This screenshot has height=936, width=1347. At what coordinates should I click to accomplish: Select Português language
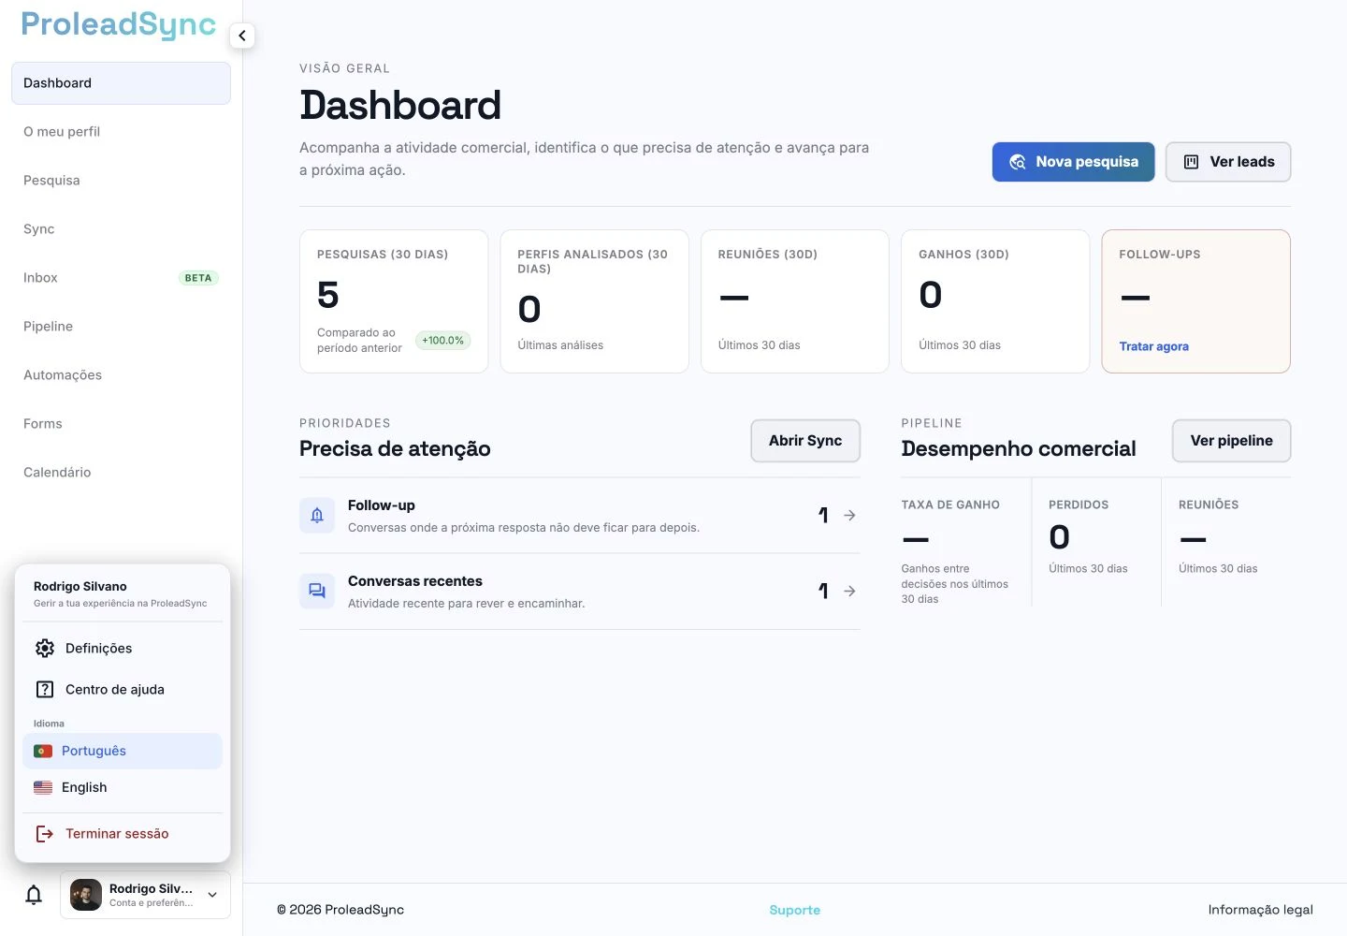tap(123, 752)
